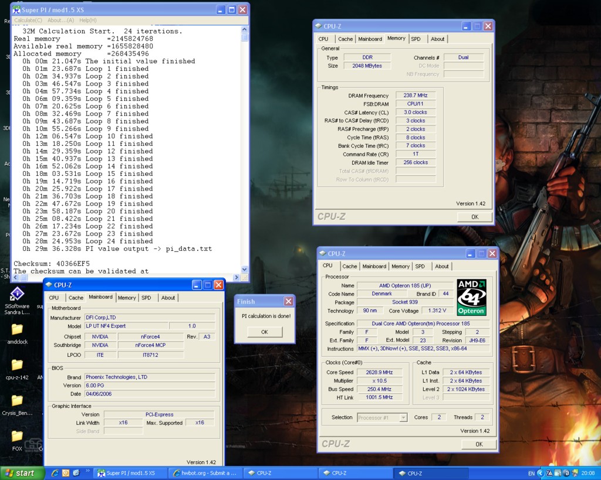This screenshot has height=480, width=601.
Task: Click the Windows Start button
Action: [x=22, y=473]
